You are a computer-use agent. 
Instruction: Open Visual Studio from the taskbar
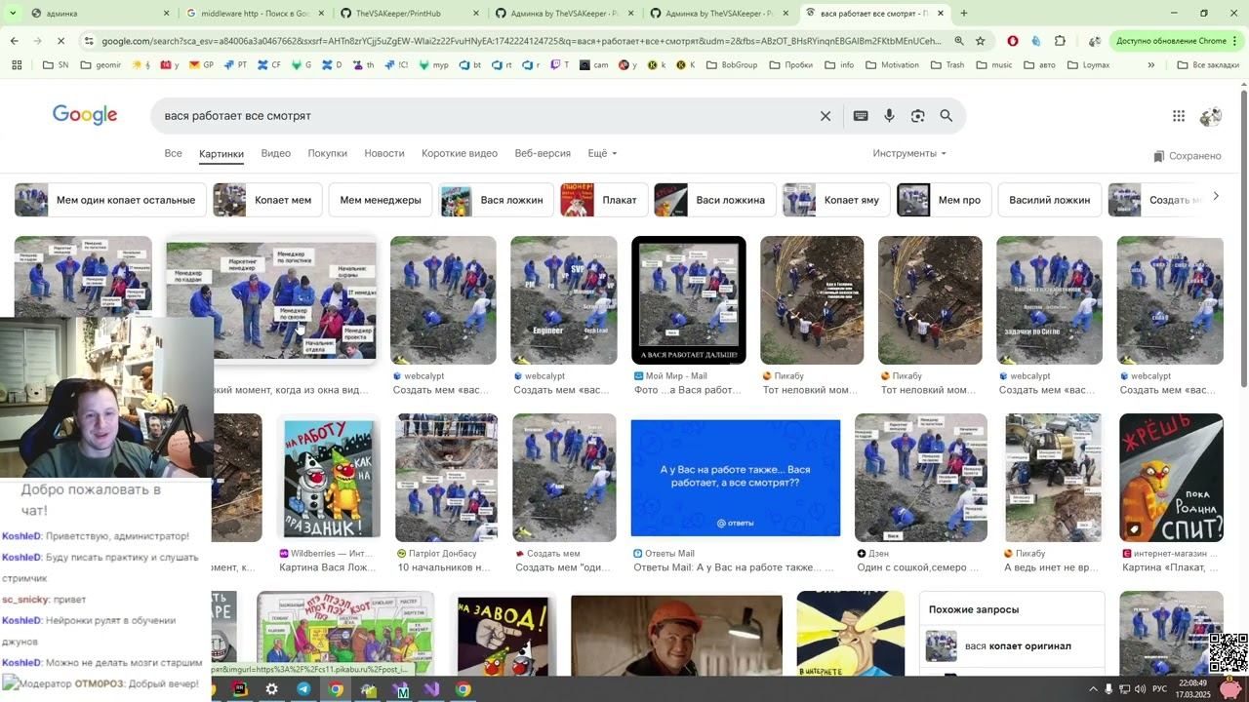[431, 689]
